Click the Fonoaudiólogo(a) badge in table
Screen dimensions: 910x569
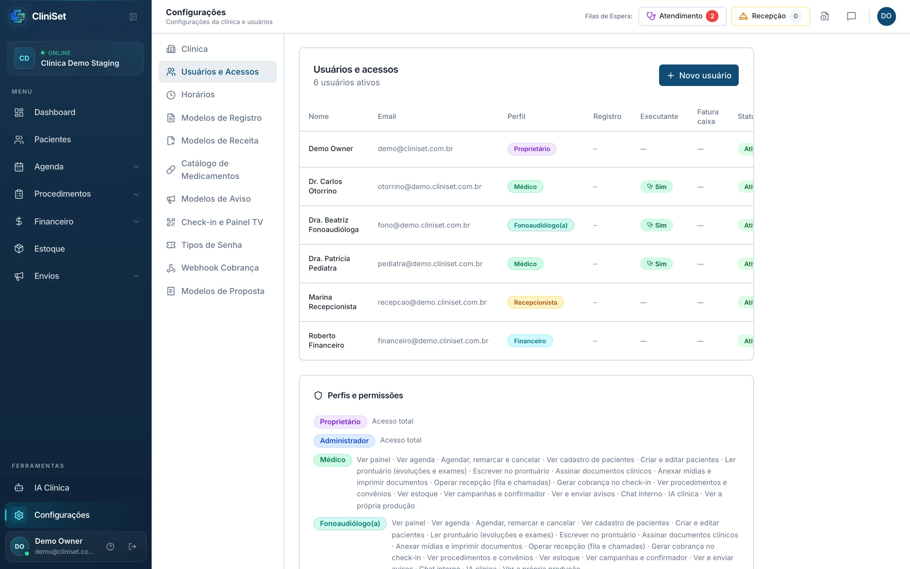(540, 225)
